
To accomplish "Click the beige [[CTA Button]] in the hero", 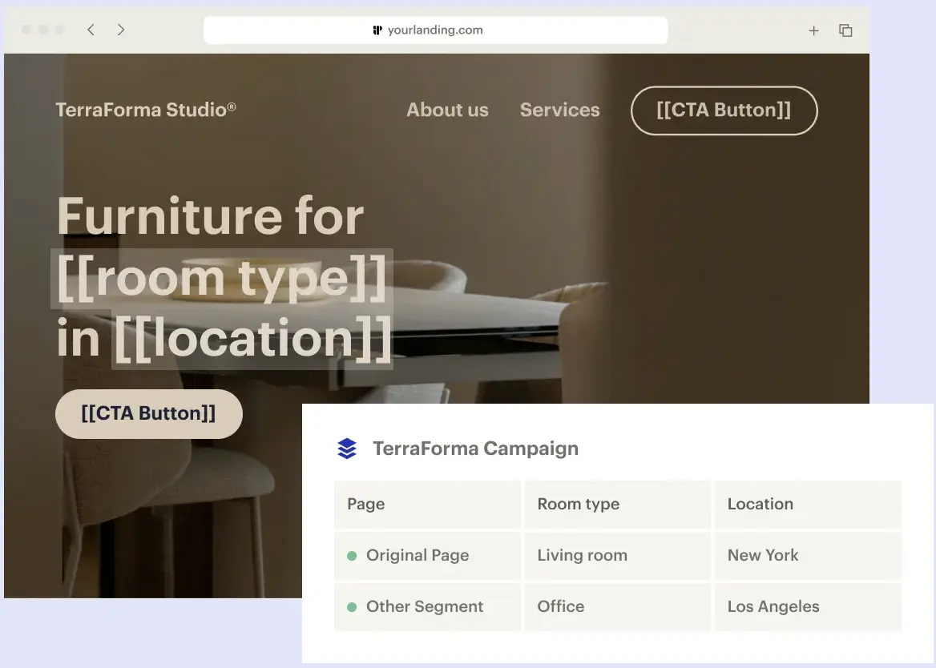I will pos(148,413).
